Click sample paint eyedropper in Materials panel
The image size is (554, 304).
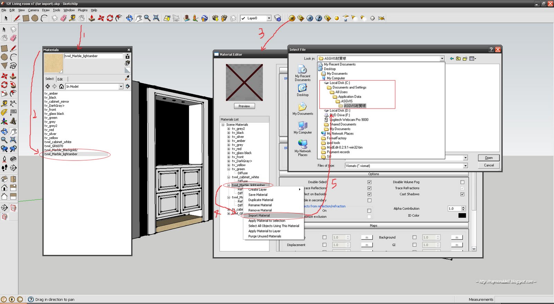pos(127,78)
